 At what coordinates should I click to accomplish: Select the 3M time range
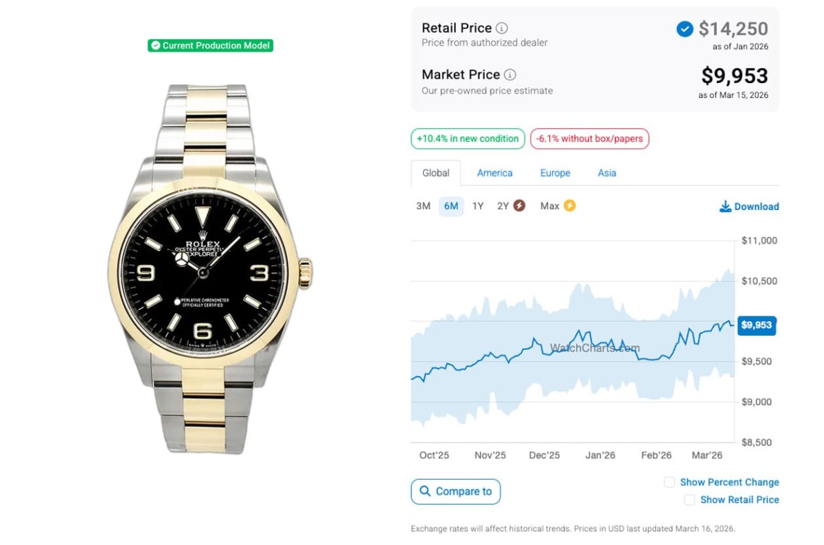point(423,207)
